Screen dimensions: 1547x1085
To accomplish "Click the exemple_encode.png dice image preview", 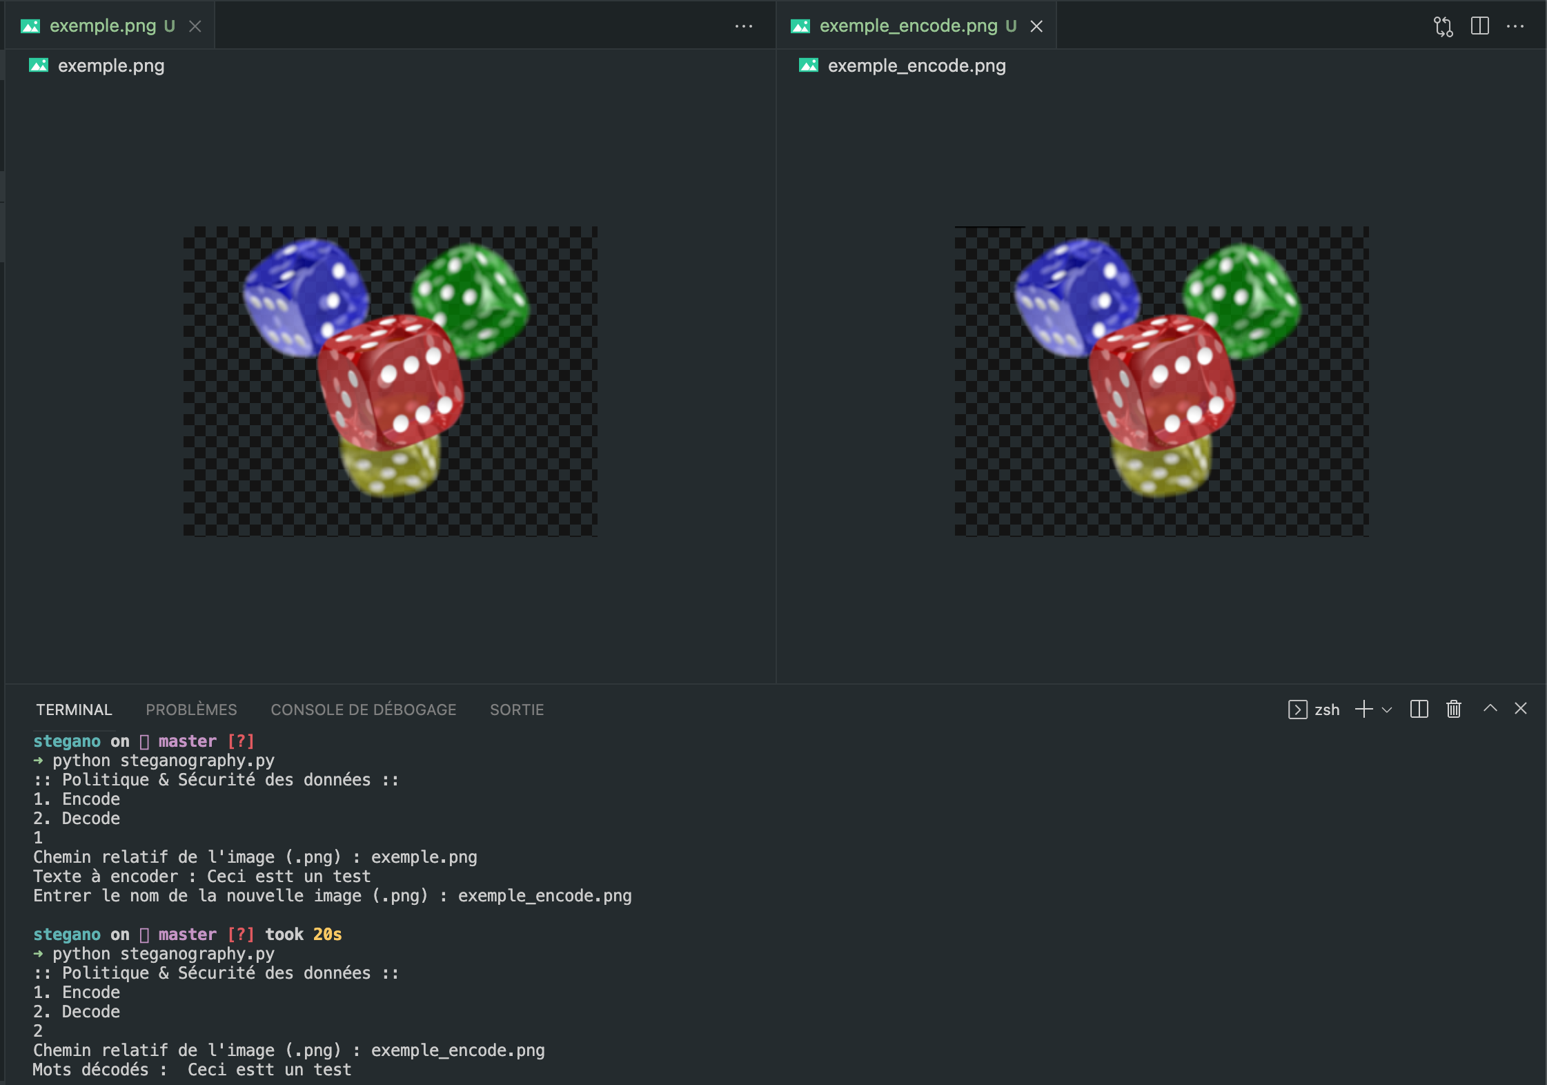I will click(1162, 381).
